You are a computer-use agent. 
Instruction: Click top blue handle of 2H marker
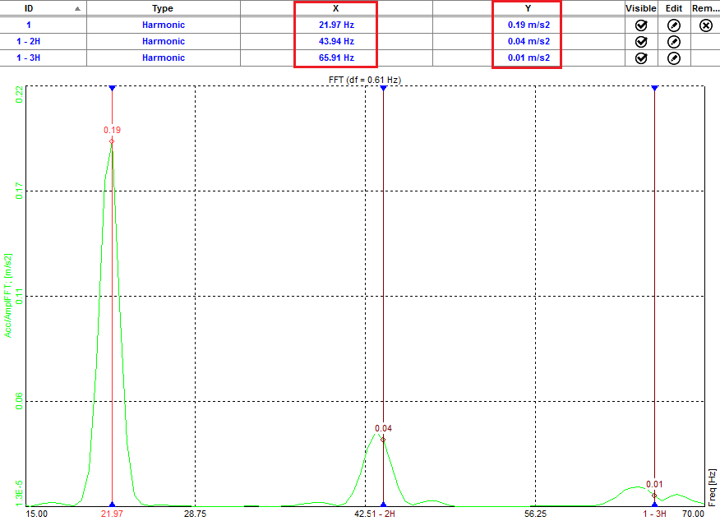[x=383, y=88]
